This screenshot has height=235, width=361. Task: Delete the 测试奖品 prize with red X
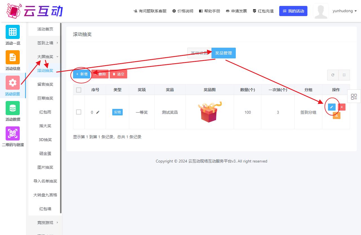(342, 107)
